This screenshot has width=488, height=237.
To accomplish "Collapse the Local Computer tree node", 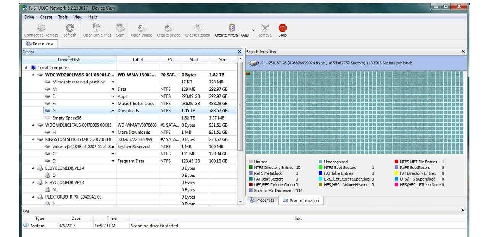I will click(26, 68).
